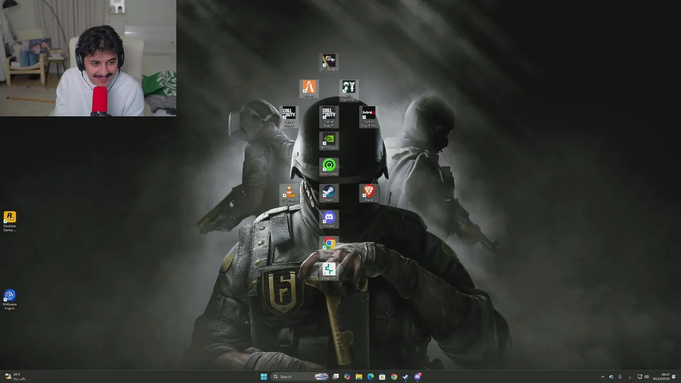The height and width of the screenshot is (383, 681).
Task: Select the Brave browser desktop shortcut
Action: pyautogui.click(x=368, y=193)
